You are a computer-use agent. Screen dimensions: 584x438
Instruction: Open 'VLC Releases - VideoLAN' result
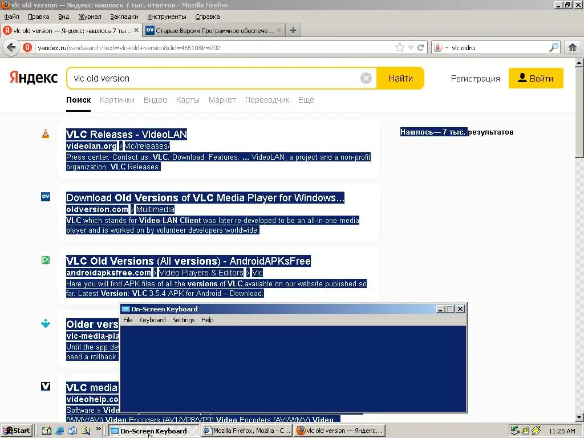(x=127, y=134)
